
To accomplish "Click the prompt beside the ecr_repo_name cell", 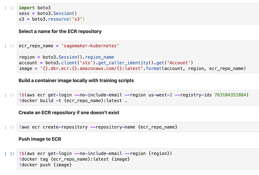I will pyautogui.click(x=10, y=46).
